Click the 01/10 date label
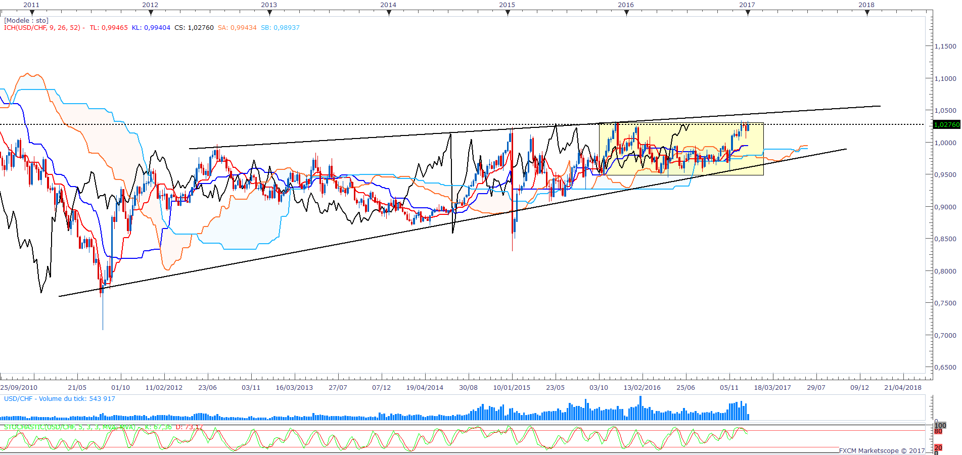The width and height of the screenshot is (962, 455). [x=120, y=388]
